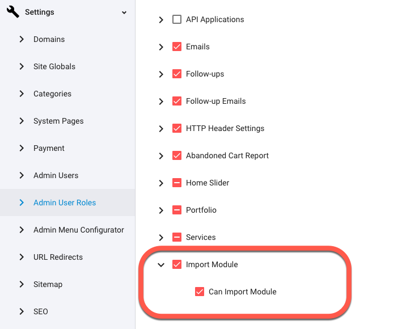
Task: Open the Settings section label
Action: 40,12
